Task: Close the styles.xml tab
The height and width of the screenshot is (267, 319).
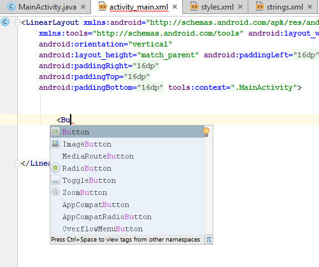Action: tap(240, 7)
